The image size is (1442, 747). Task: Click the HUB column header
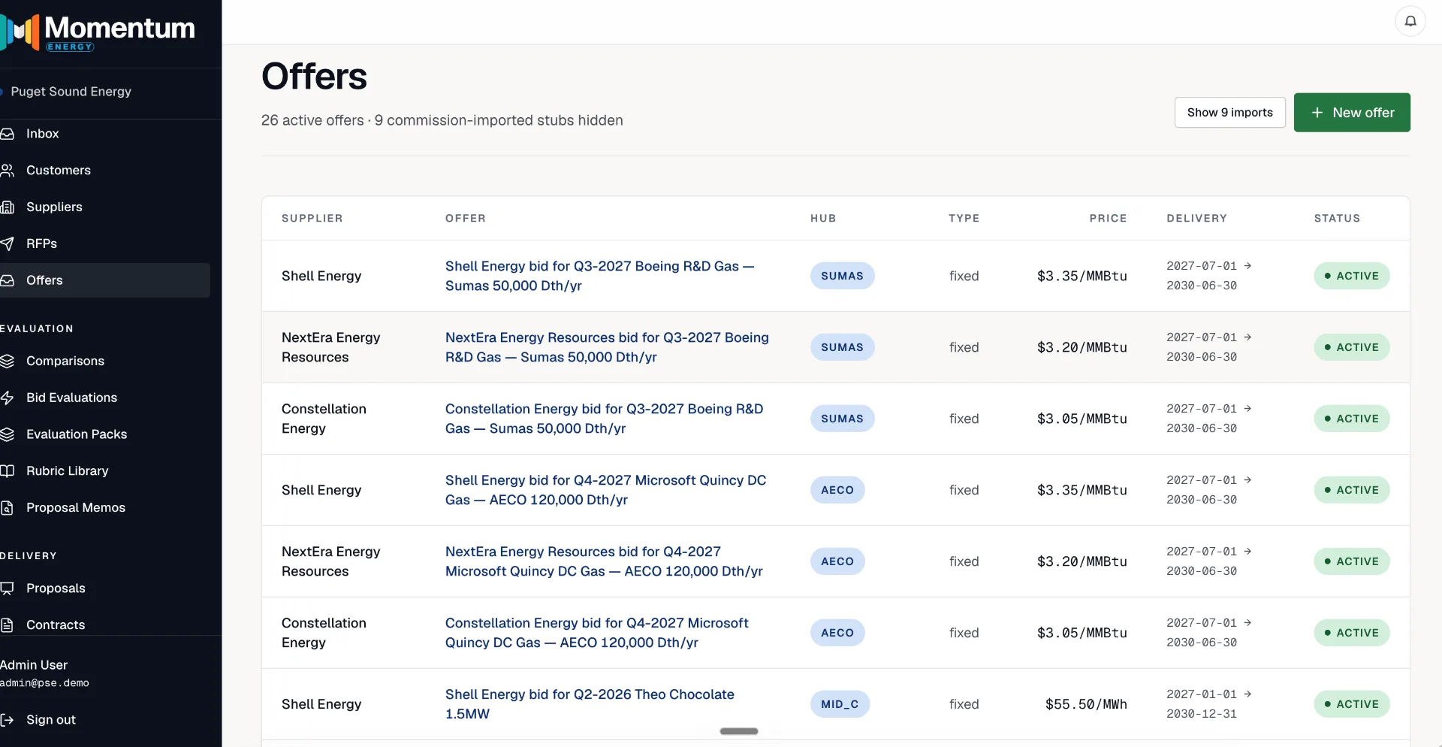pyautogui.click(x=823, y=219)
